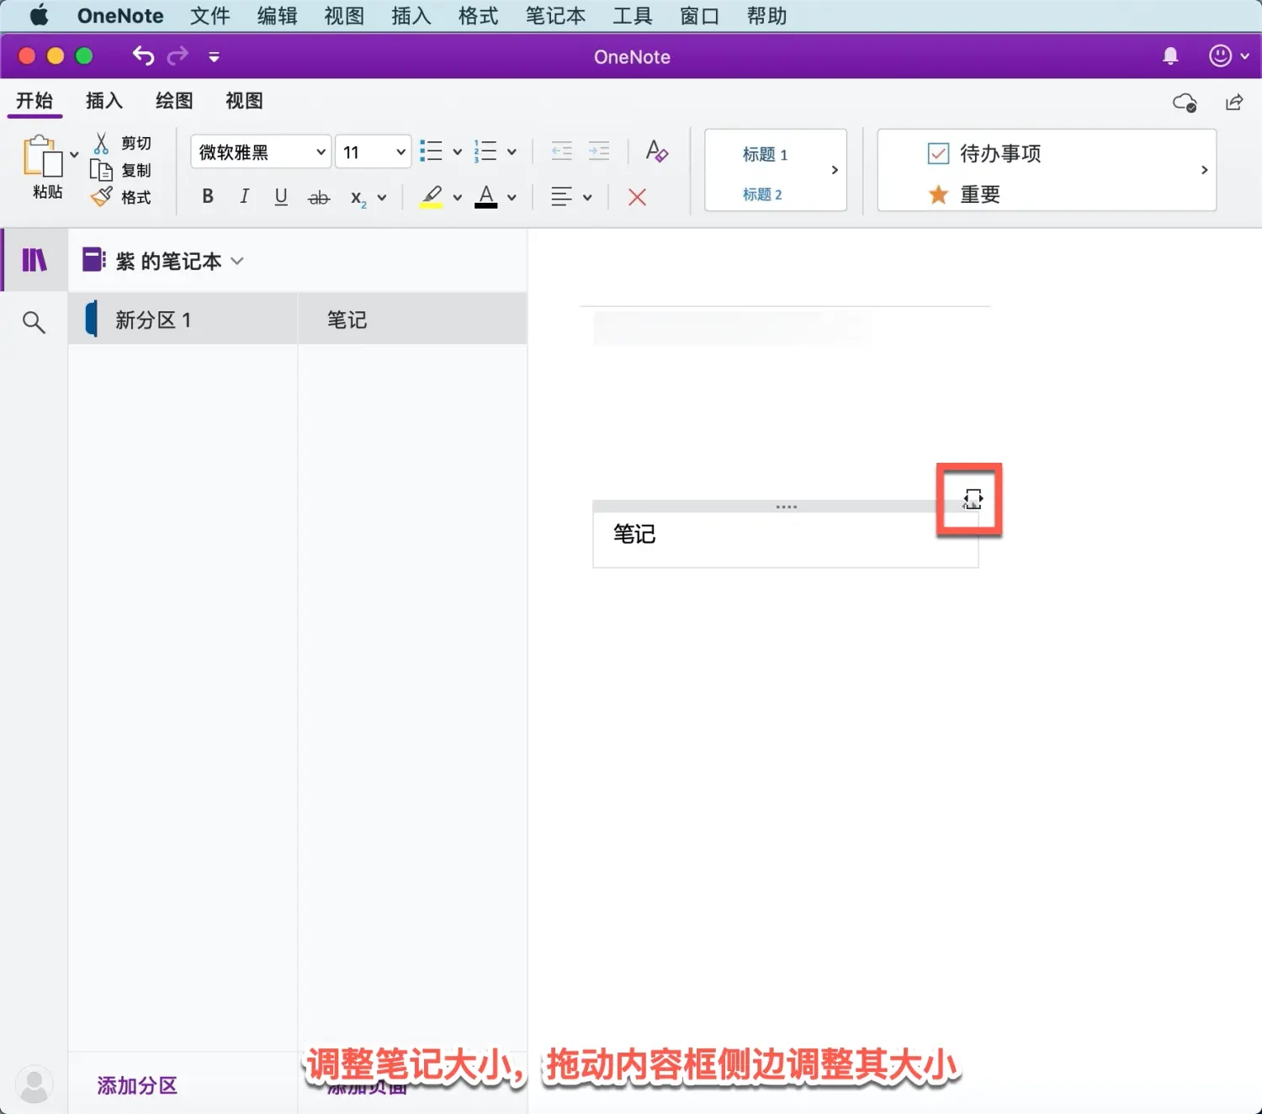Screen dimensions: 1262x1114
Task: Click the Format Painter (格式) icon
Action: coord(102,197)
